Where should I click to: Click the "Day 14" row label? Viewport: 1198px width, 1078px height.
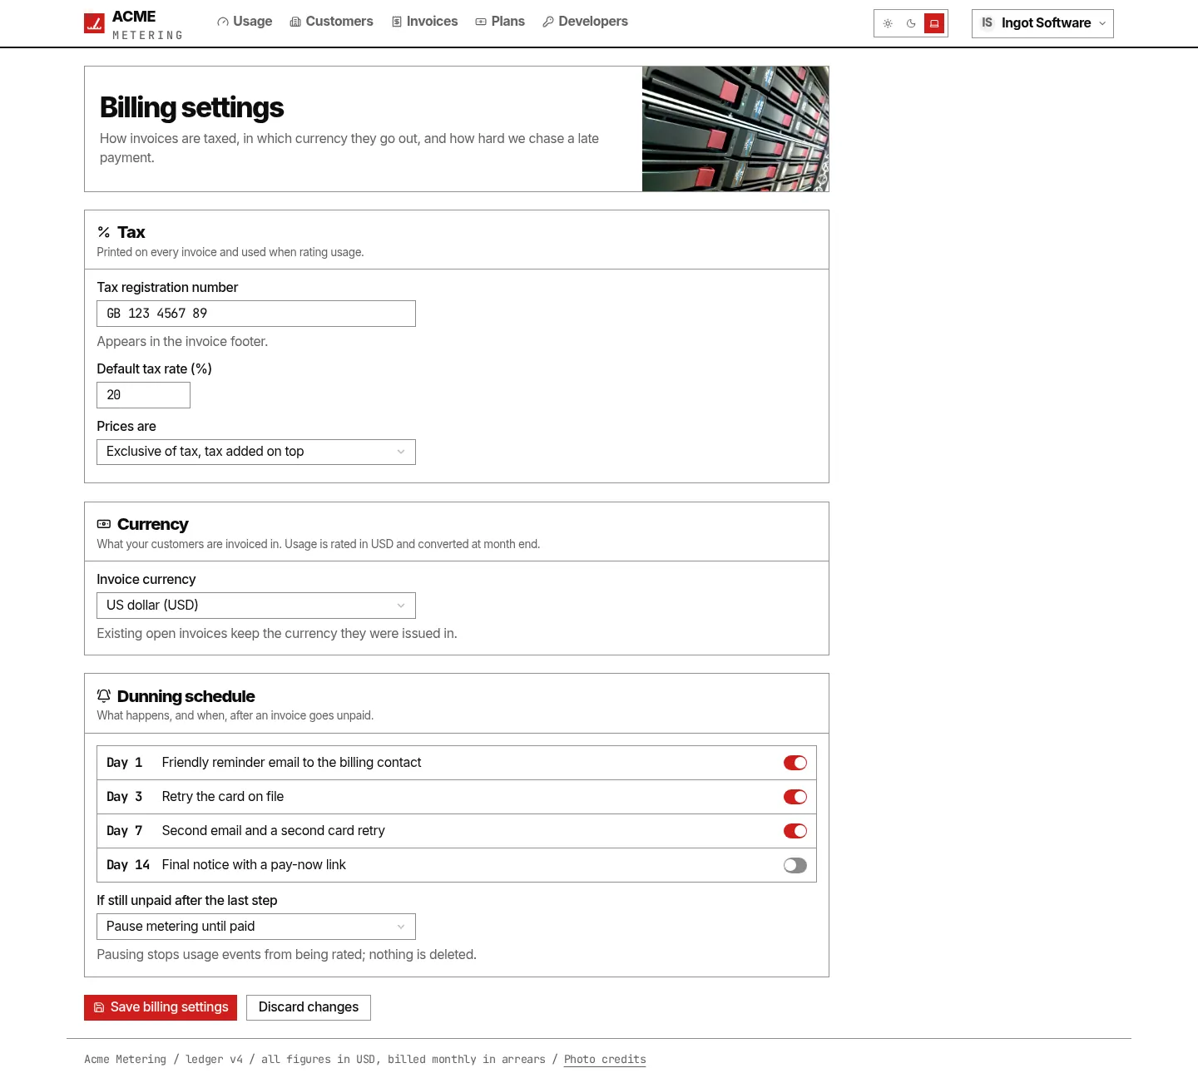(128, 865)
